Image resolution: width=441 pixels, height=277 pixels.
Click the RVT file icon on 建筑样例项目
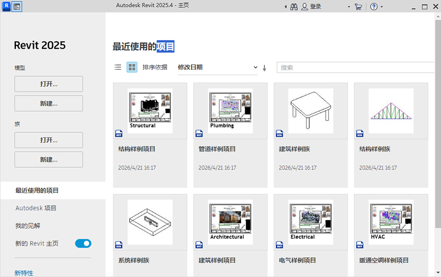[x=199, y=245]
